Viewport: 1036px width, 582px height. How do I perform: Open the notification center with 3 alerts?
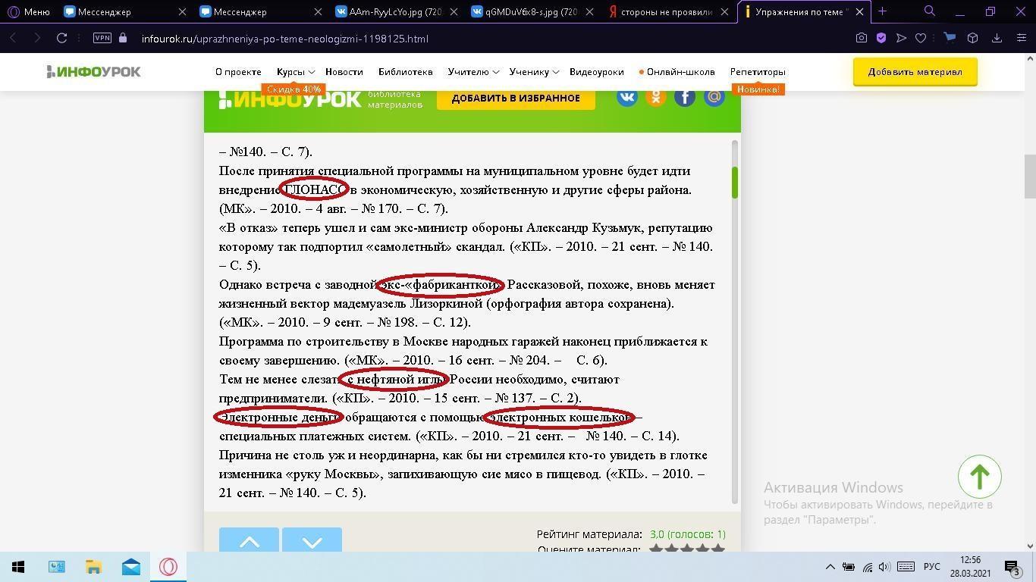[1011, 567]
